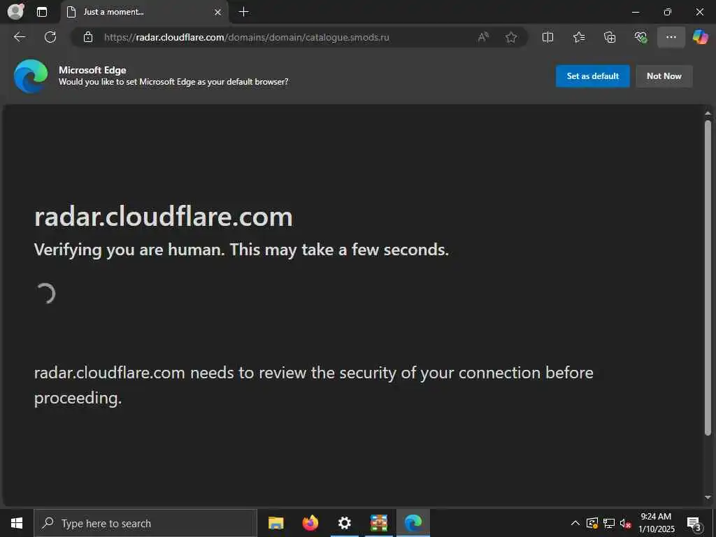Open the notification center icon
The image size is (716, 537).
pyautogui.click(x=694, y=523)
